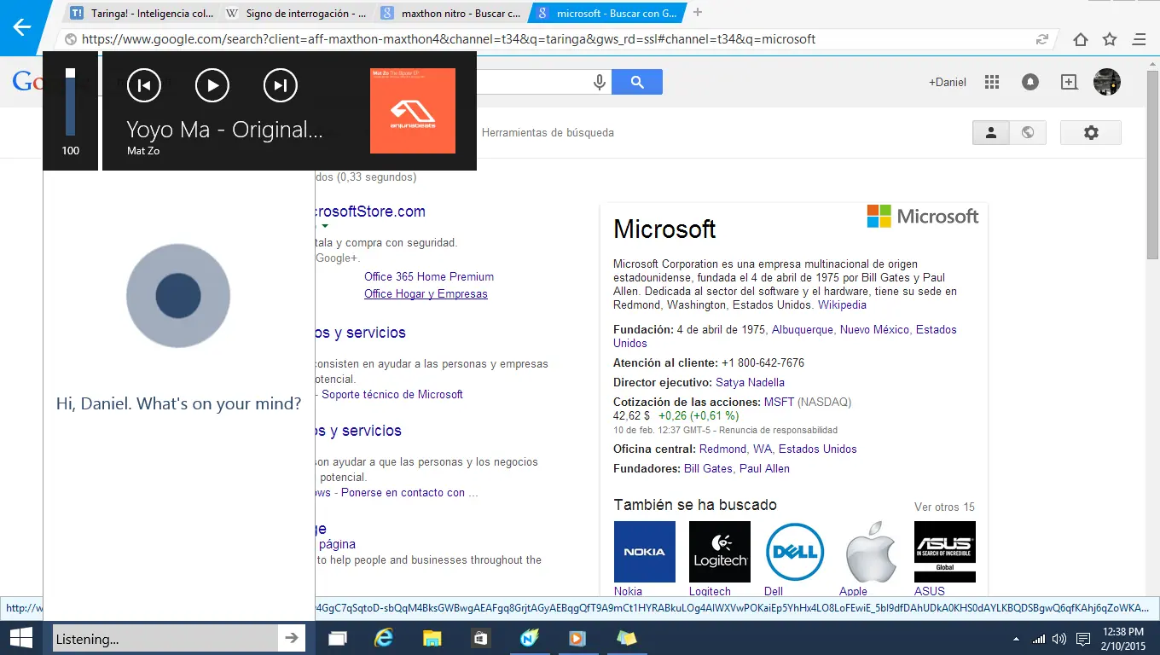This screenshot has width=1160, height=655.
Task: Go back with the blue arrow button
Action: click(x=21, y=26)
